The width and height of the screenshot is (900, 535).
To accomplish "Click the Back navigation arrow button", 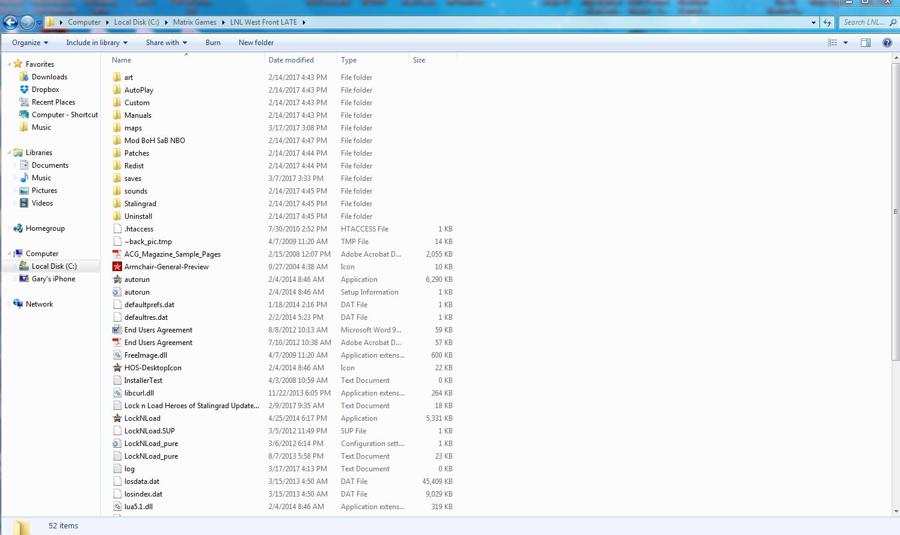I will click(11, 23).
